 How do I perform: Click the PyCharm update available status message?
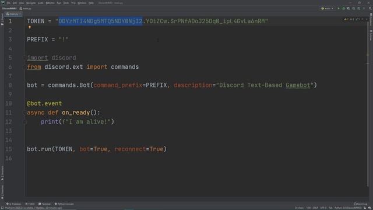pyautogui.click(x=33, y=208)
